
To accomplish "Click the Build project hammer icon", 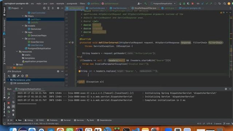I will pyautogui.click(x=146, y=4).
